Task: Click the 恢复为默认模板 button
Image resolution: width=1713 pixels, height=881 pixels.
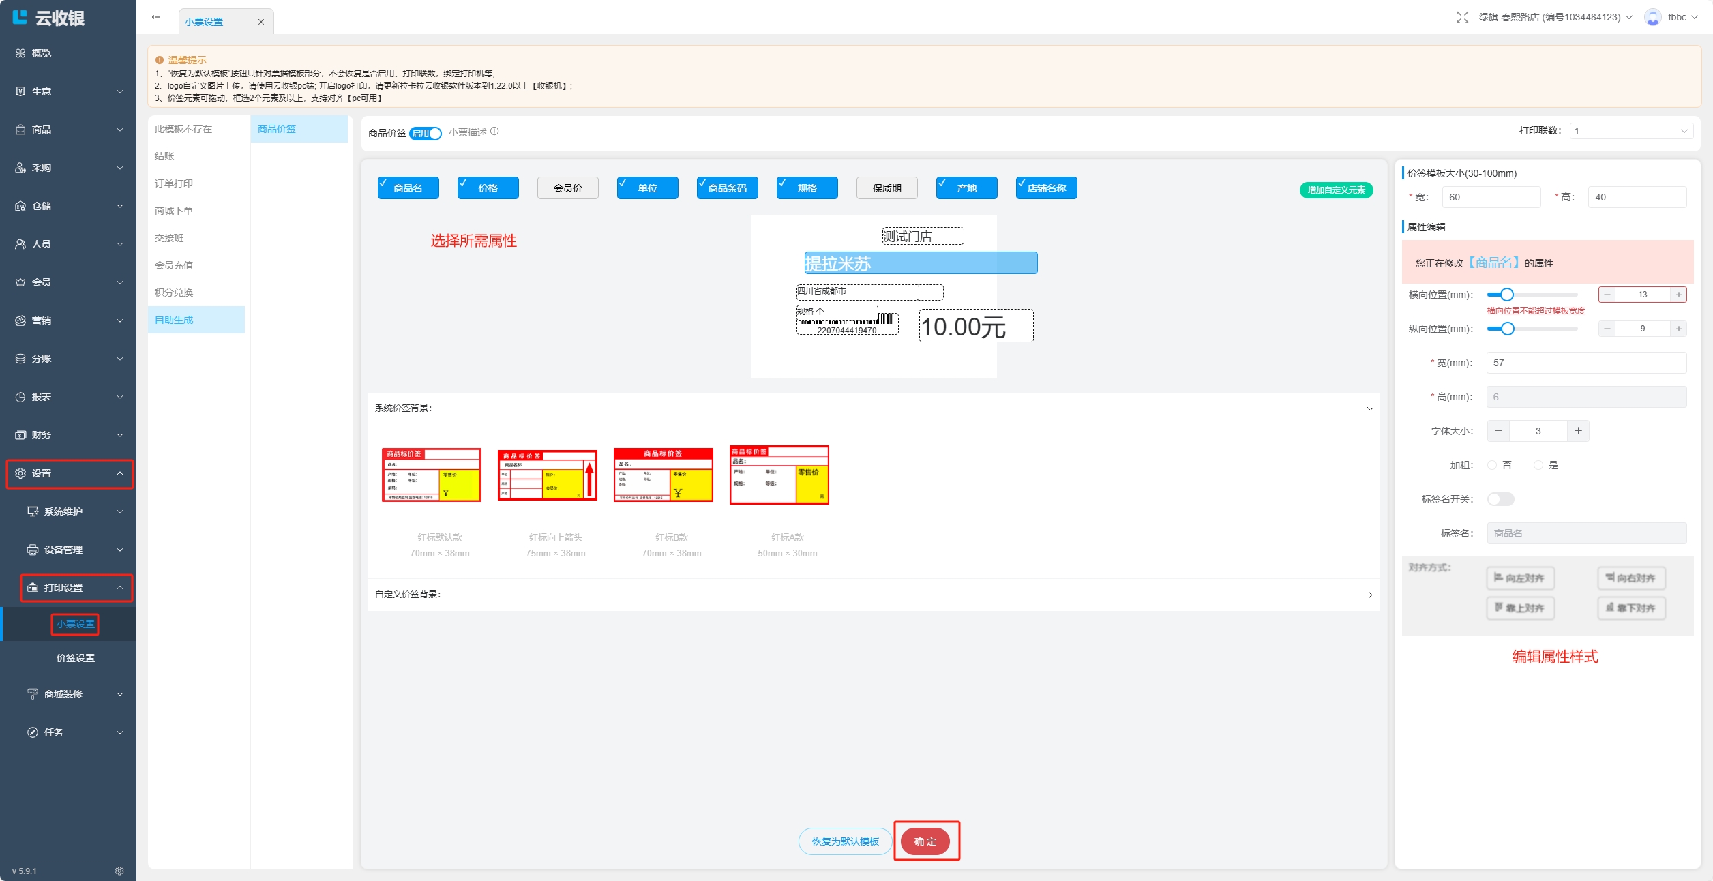Action: 845,841
